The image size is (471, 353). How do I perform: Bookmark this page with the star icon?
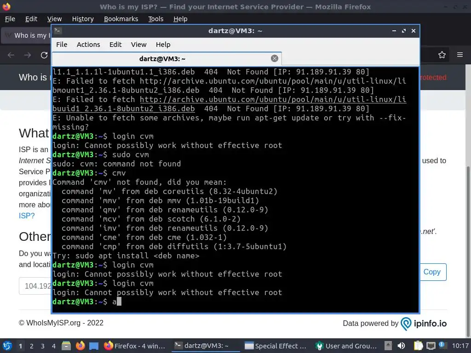pos(442,55)
